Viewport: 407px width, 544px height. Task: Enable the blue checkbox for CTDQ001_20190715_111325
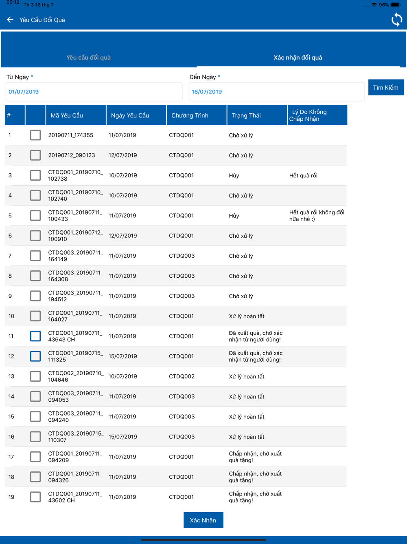pyautogui.click(x=35, y=356)
